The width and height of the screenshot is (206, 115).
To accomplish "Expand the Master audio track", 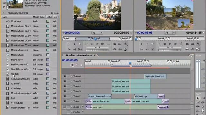I will [71, 112].
